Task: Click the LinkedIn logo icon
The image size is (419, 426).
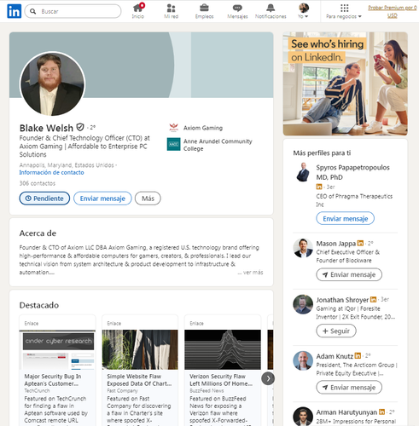Action: point(14,11)
